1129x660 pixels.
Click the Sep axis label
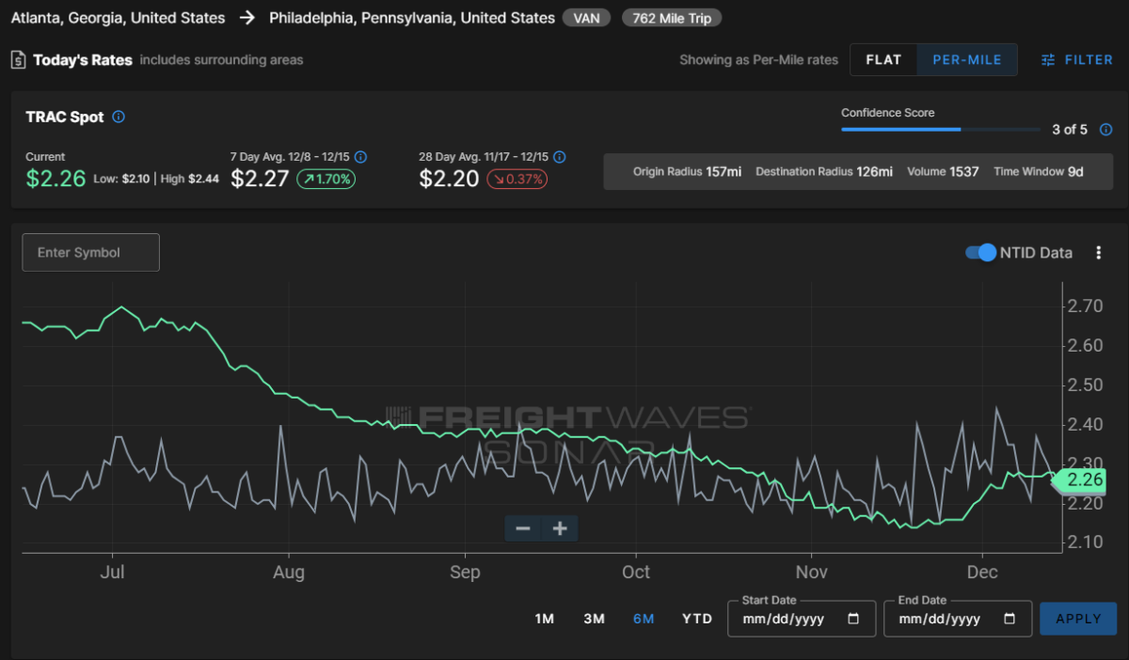click(x=465, y=573)
